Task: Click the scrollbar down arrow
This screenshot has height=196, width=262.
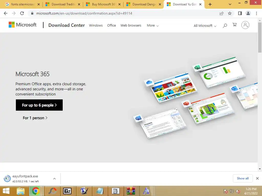Action: coord(260,169)
